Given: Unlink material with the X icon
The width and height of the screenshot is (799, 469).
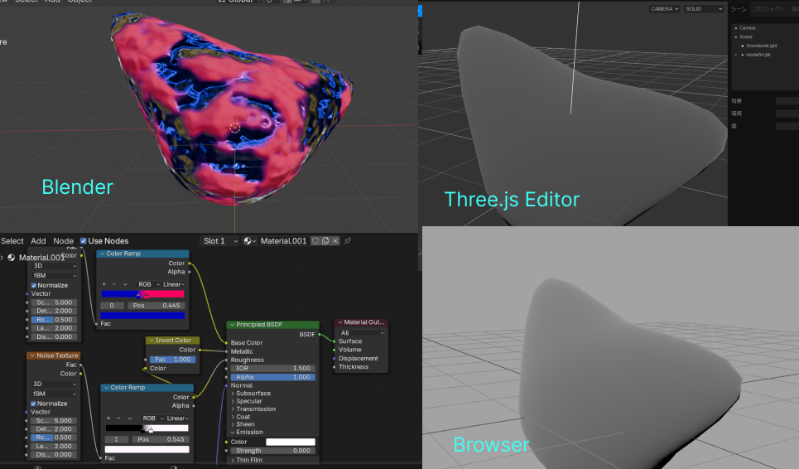Looking at the screenshot, I should pos(335,241).
